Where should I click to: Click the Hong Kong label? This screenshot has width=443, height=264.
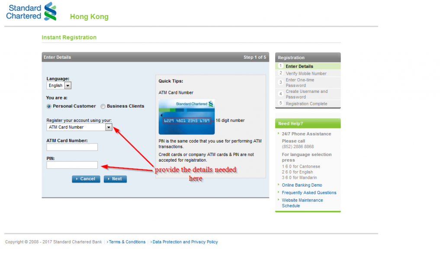click(89, 16)
